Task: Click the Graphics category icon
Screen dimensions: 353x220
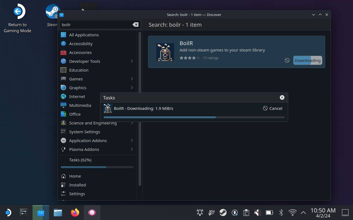Action: point(63,88)
